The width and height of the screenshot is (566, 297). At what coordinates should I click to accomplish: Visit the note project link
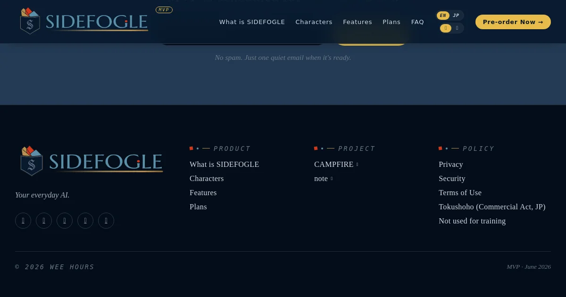[324, 179]
